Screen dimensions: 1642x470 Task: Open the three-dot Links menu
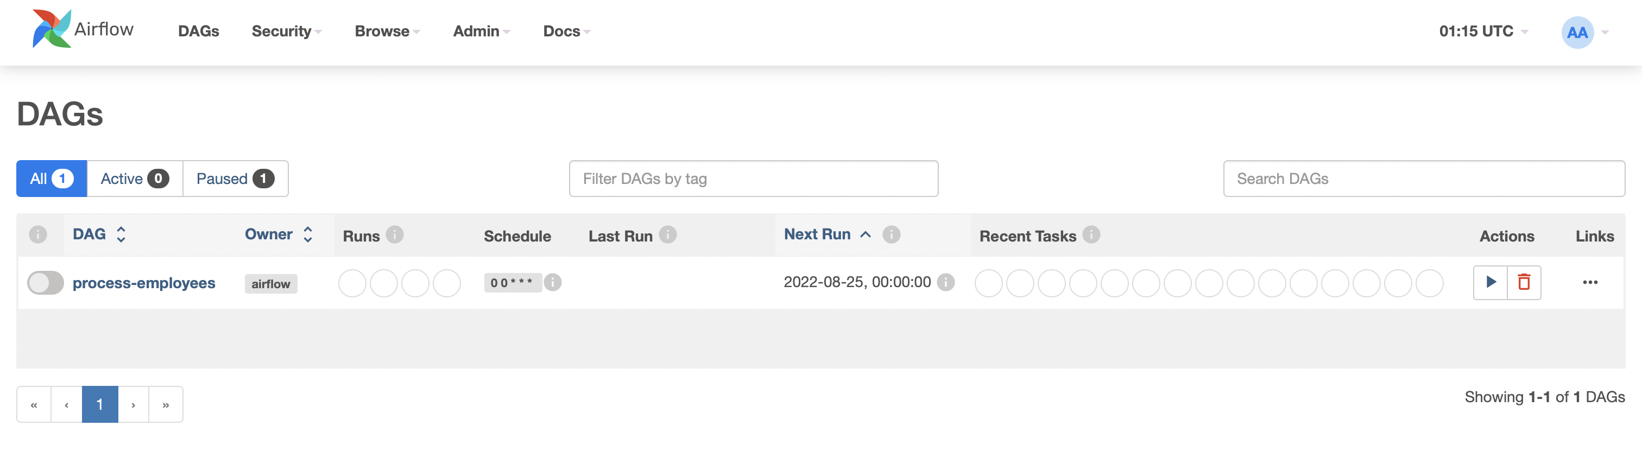1590,282
